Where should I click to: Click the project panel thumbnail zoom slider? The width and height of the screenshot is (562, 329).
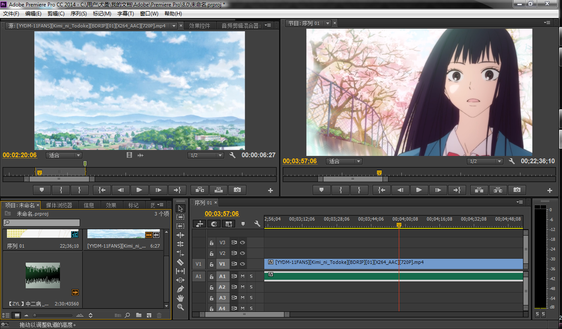[35, 316]
